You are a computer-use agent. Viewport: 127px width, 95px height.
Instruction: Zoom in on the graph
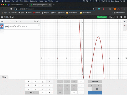pos(125,26)
